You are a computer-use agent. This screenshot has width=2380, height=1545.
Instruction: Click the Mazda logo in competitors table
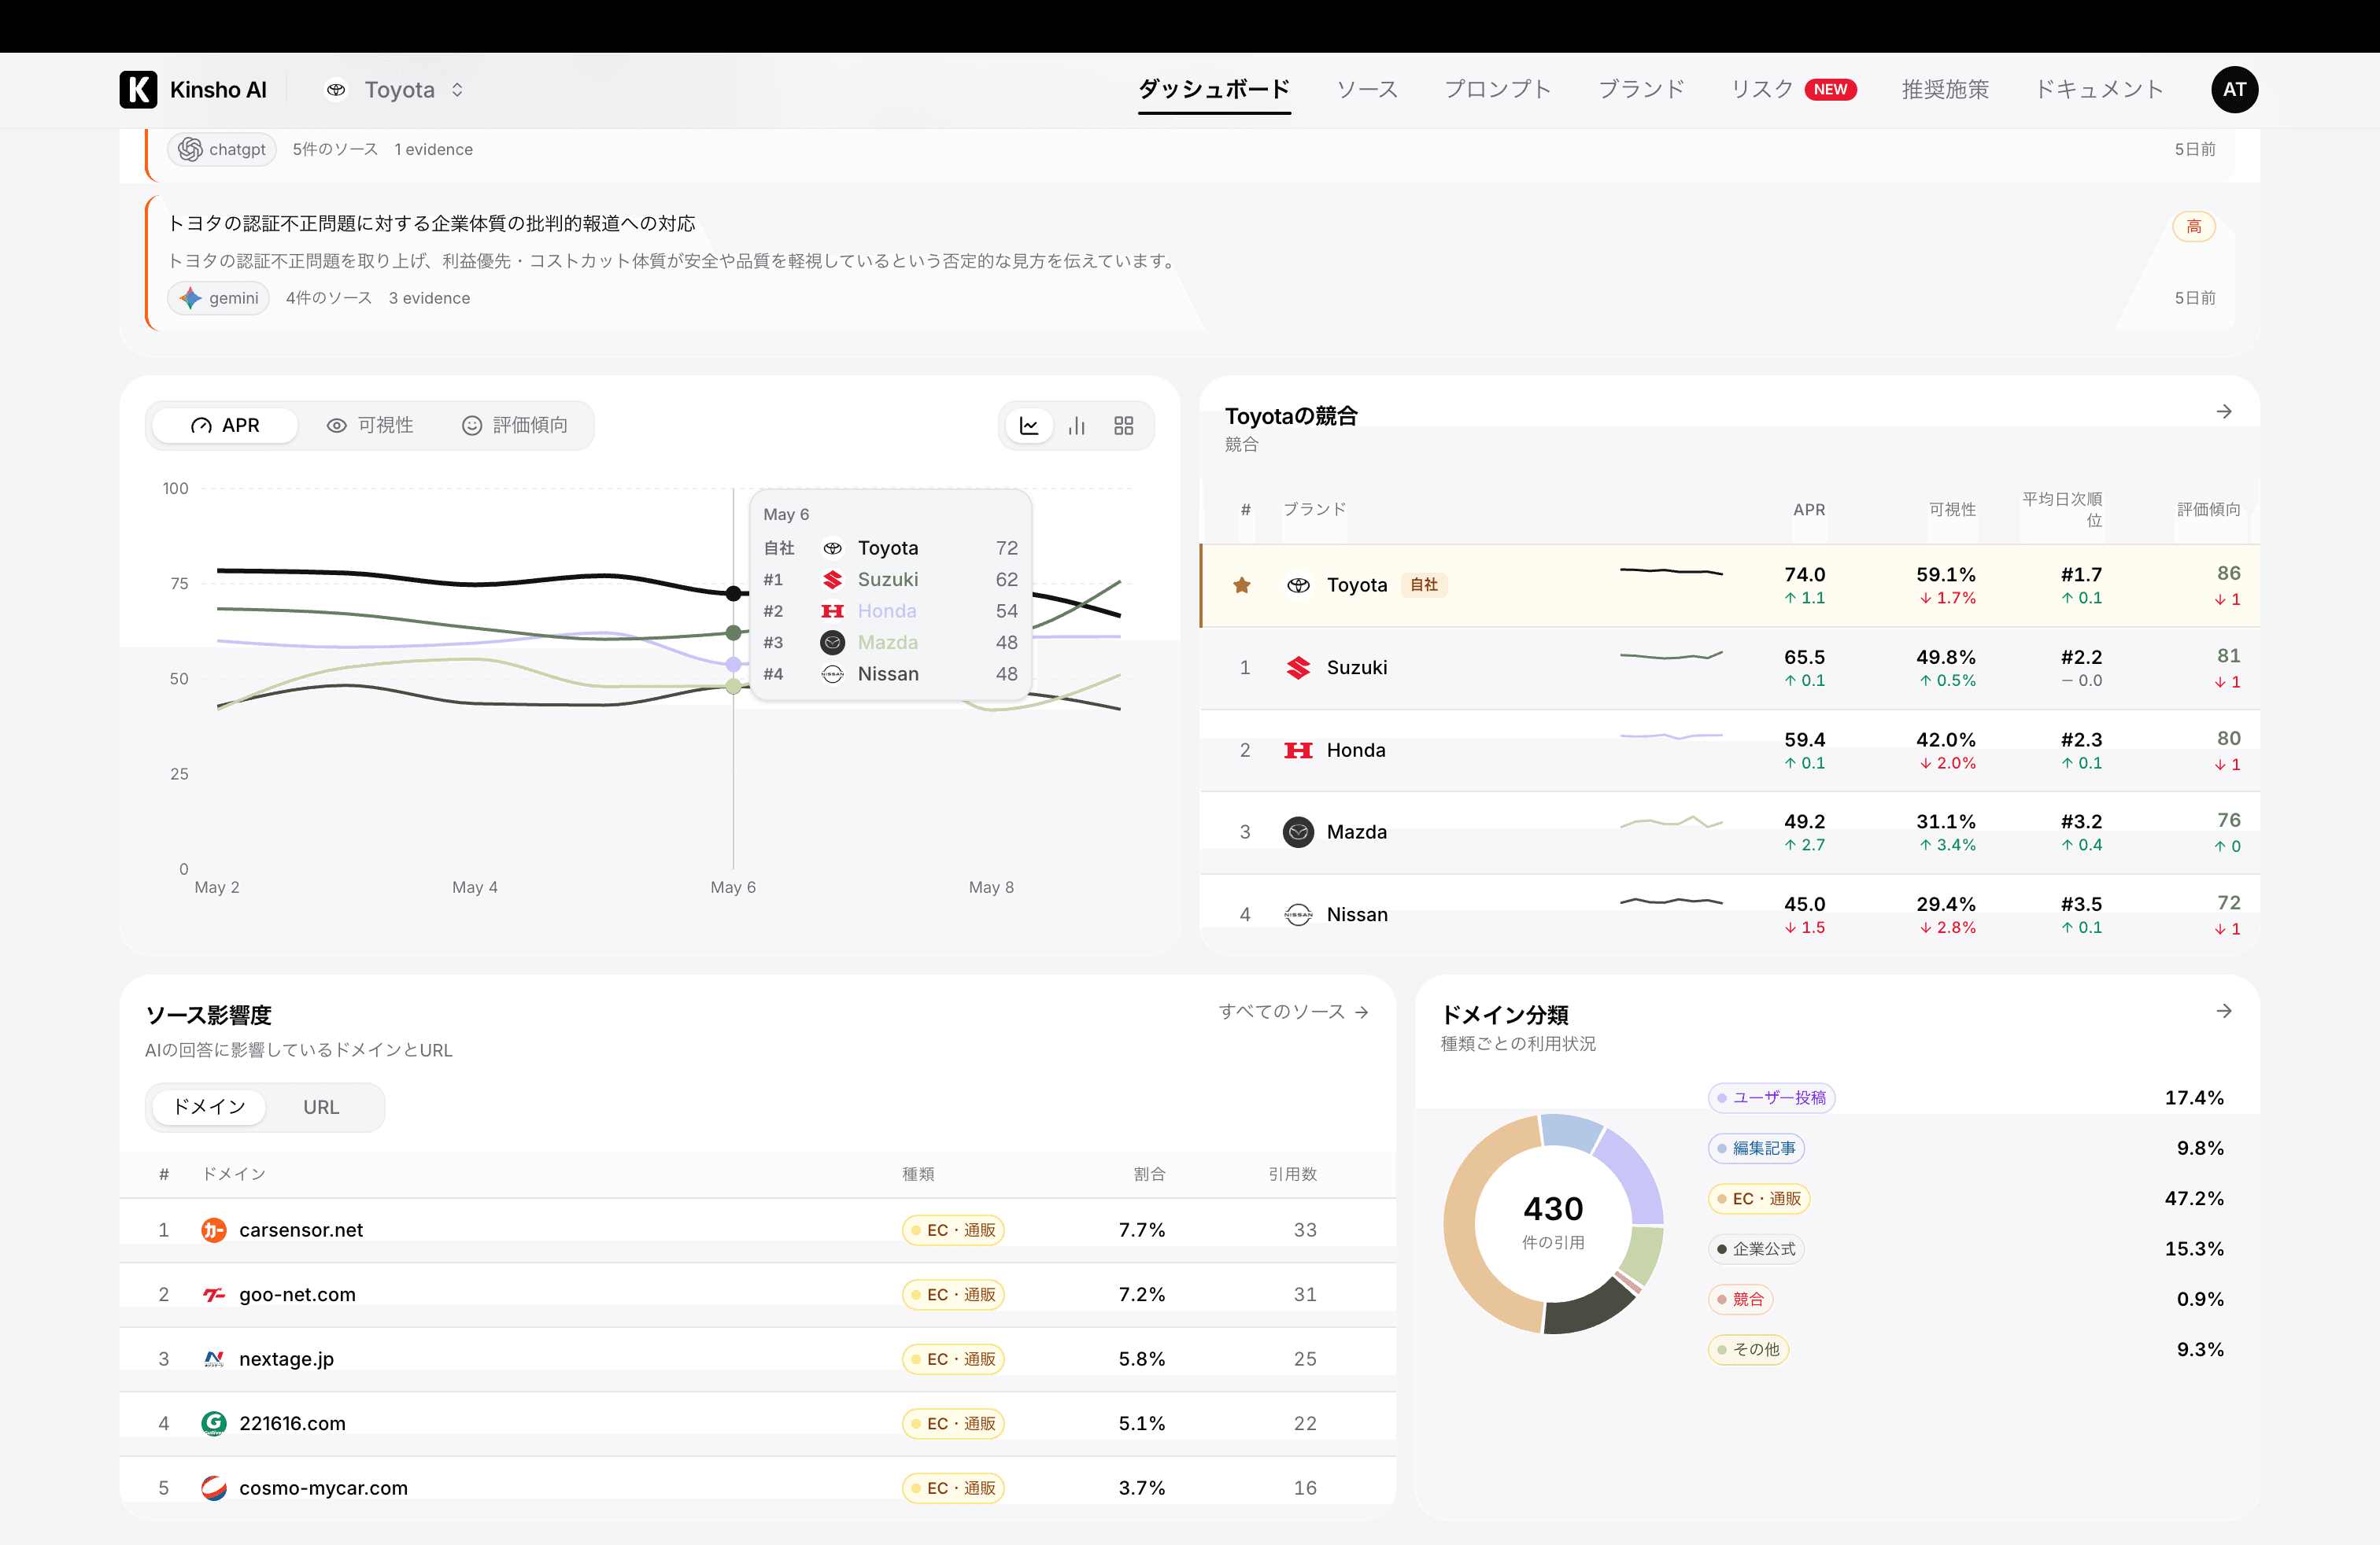pyautogui.click(x=1298, y=832)
